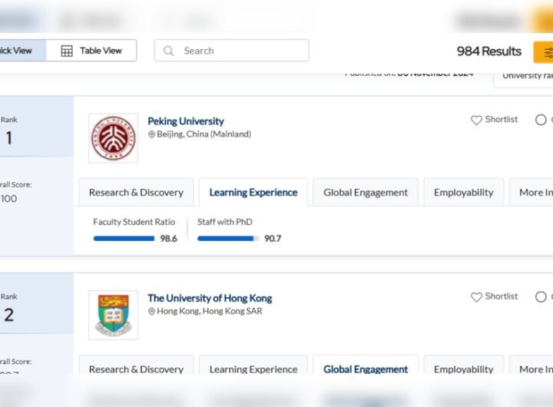Image resolution: width=553 pixels, height=407 pixels.
Task: Open the University rankings dropdown box
Action: tap(523, 79)
